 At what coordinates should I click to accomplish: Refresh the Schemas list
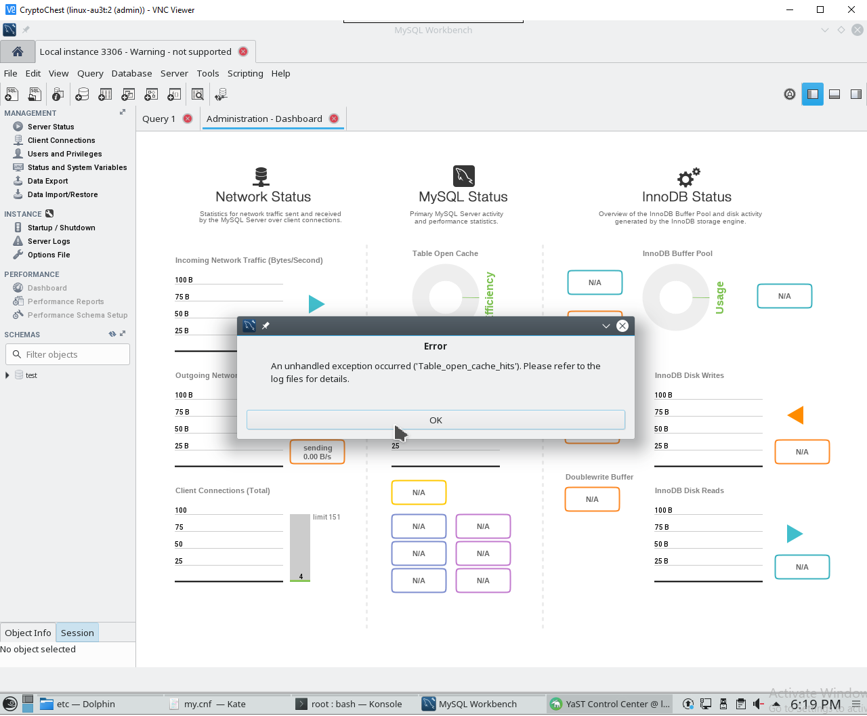112,334
